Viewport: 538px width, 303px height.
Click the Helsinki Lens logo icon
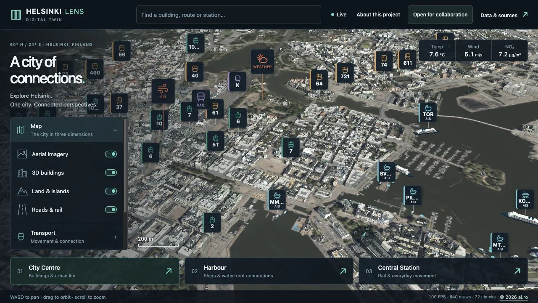point(16,15)
